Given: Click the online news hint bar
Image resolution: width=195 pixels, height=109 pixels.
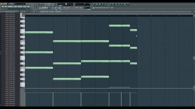Looking at the screenshot, I should (x=103, y=8).
